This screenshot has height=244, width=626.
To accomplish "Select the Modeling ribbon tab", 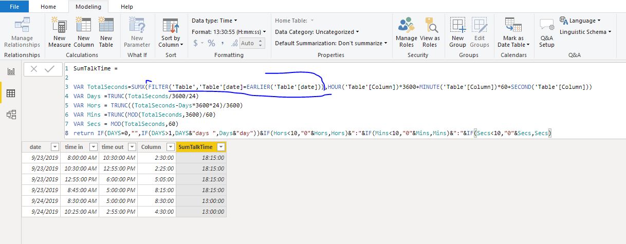I will [88, 7].
